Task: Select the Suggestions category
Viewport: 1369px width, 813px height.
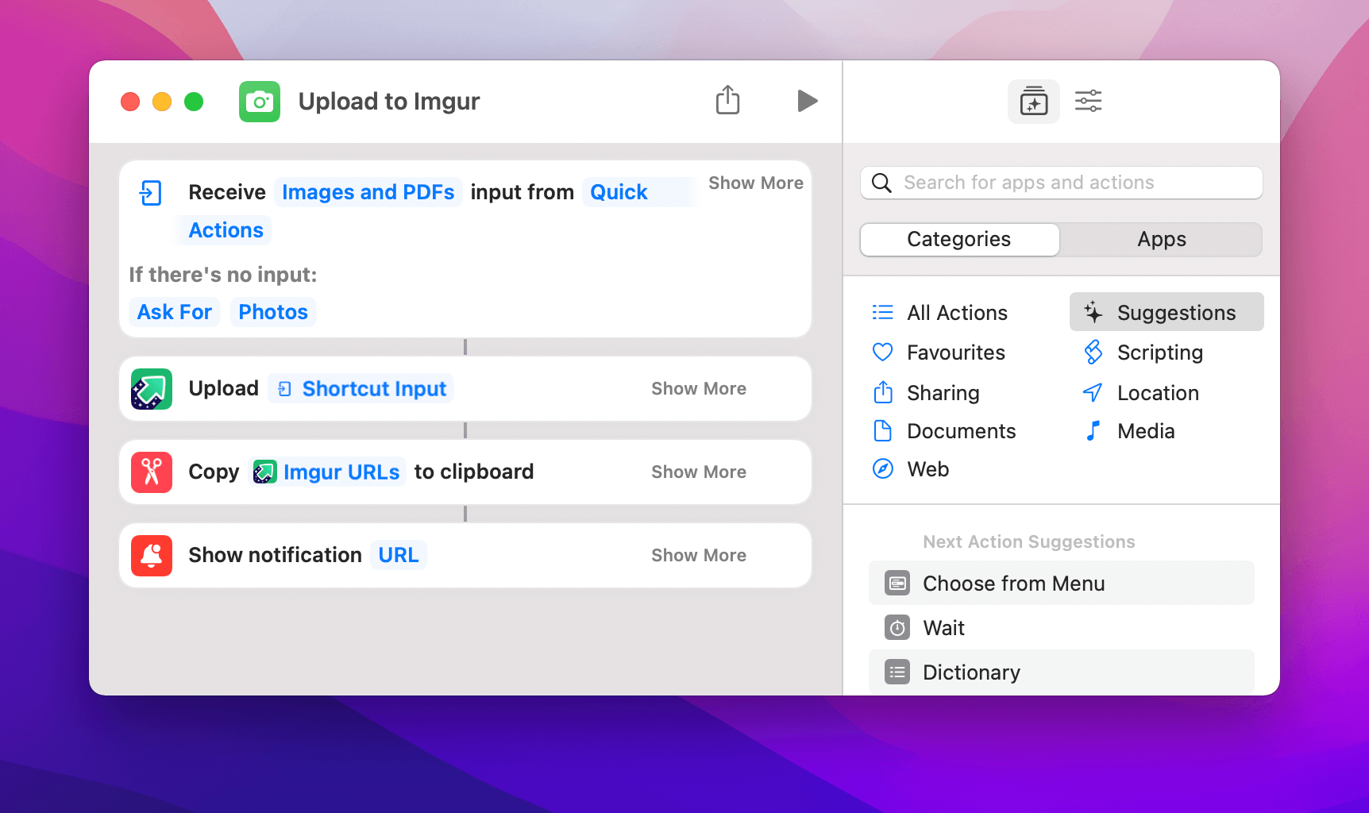Action: tap(1176, 312)
